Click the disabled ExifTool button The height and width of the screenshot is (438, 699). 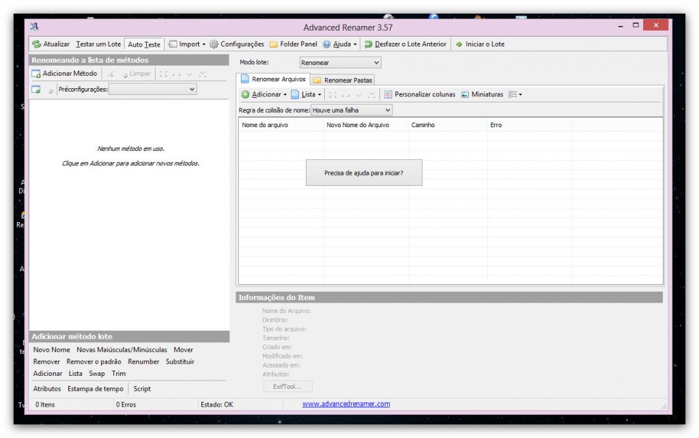tap(287, 386)
